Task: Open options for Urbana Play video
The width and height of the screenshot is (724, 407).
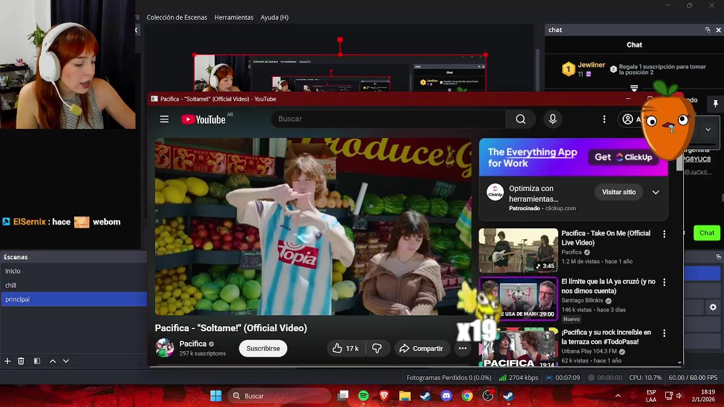Action: [664, 334]
